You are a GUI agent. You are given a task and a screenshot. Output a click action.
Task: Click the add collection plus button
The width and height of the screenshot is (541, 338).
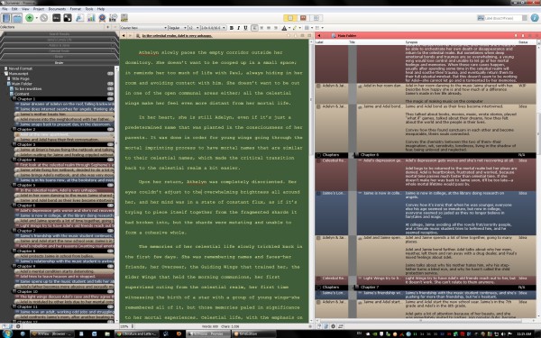(108, 27)
